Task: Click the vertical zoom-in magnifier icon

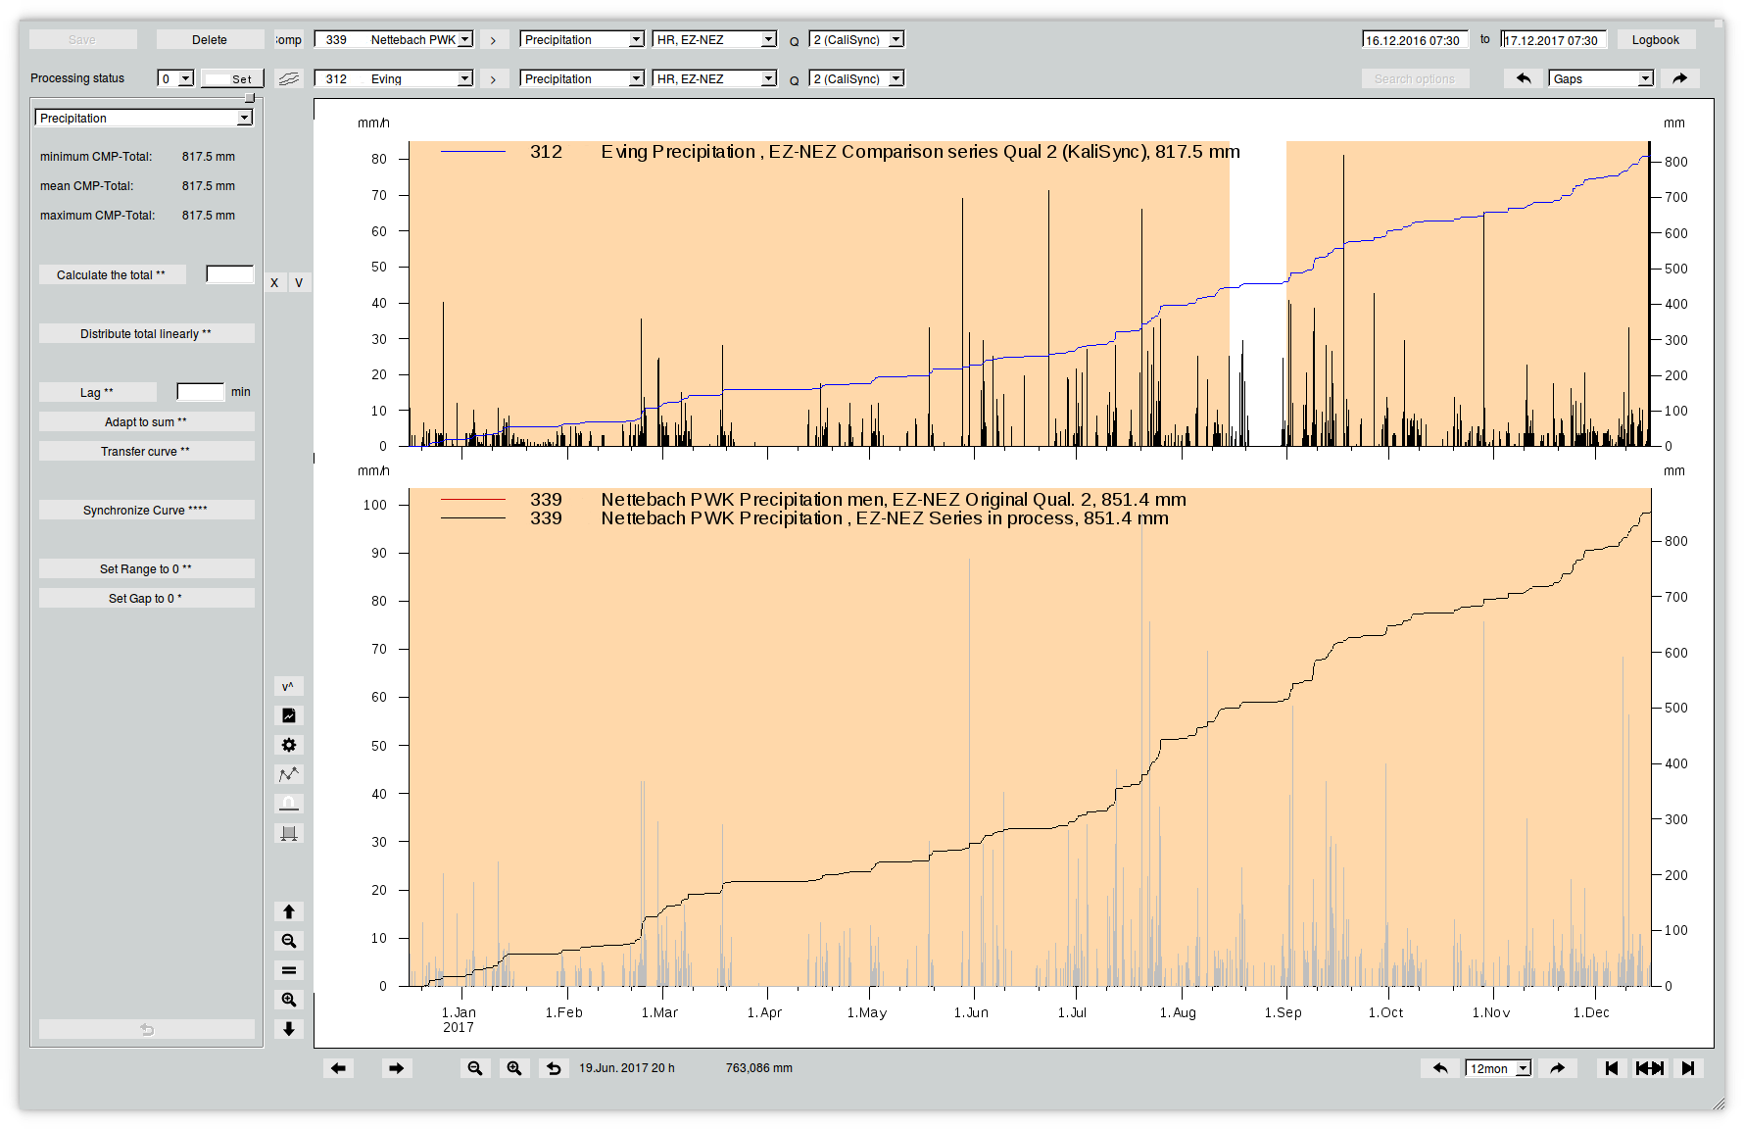Action: point(288,1000)
